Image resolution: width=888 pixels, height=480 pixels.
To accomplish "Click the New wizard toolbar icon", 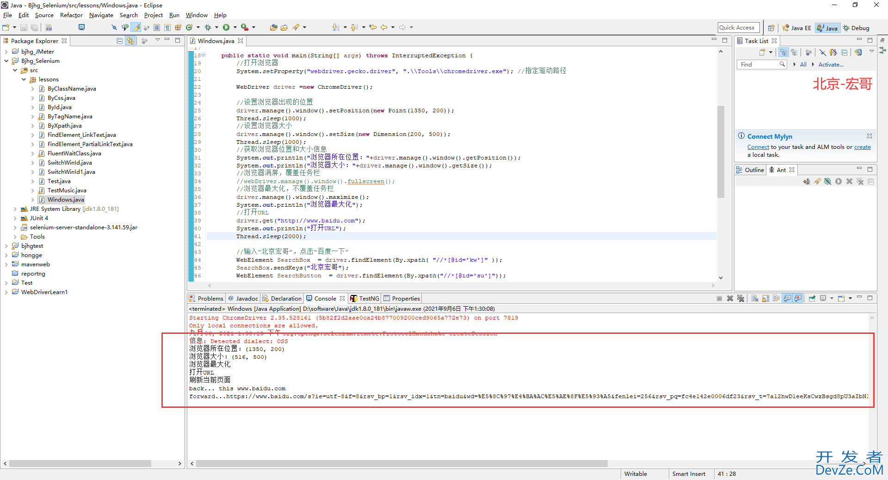I will coord(6,28).
